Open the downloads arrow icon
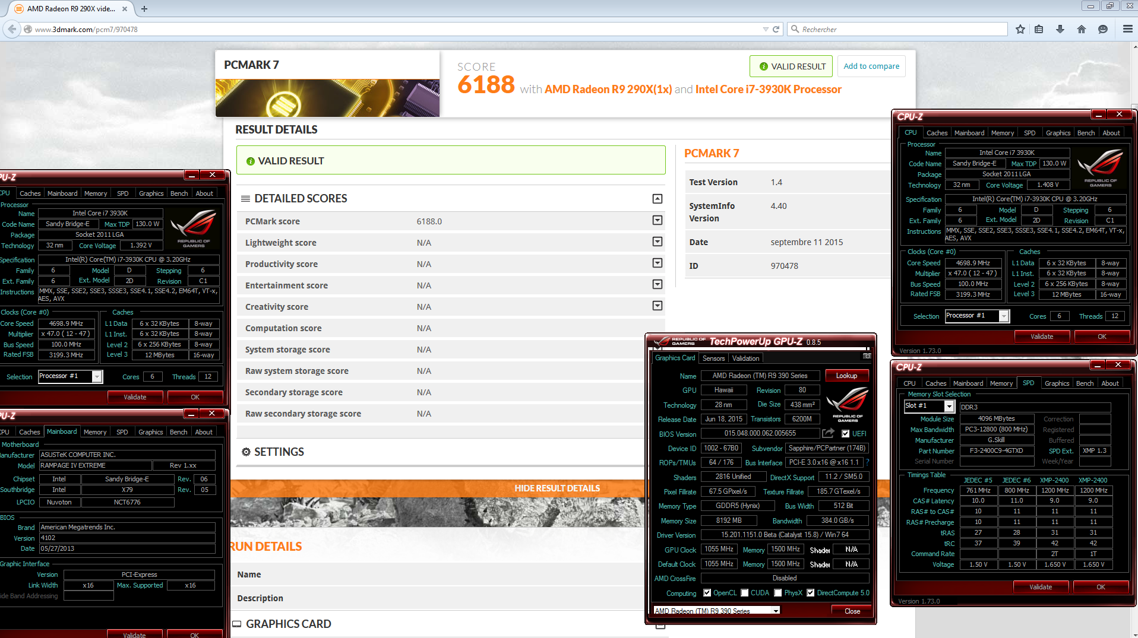The height and width of the screenshot is (638, 1138). (1060, 29)
